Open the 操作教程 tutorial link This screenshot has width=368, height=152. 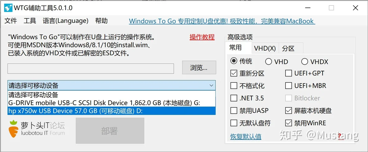[202, 37]
